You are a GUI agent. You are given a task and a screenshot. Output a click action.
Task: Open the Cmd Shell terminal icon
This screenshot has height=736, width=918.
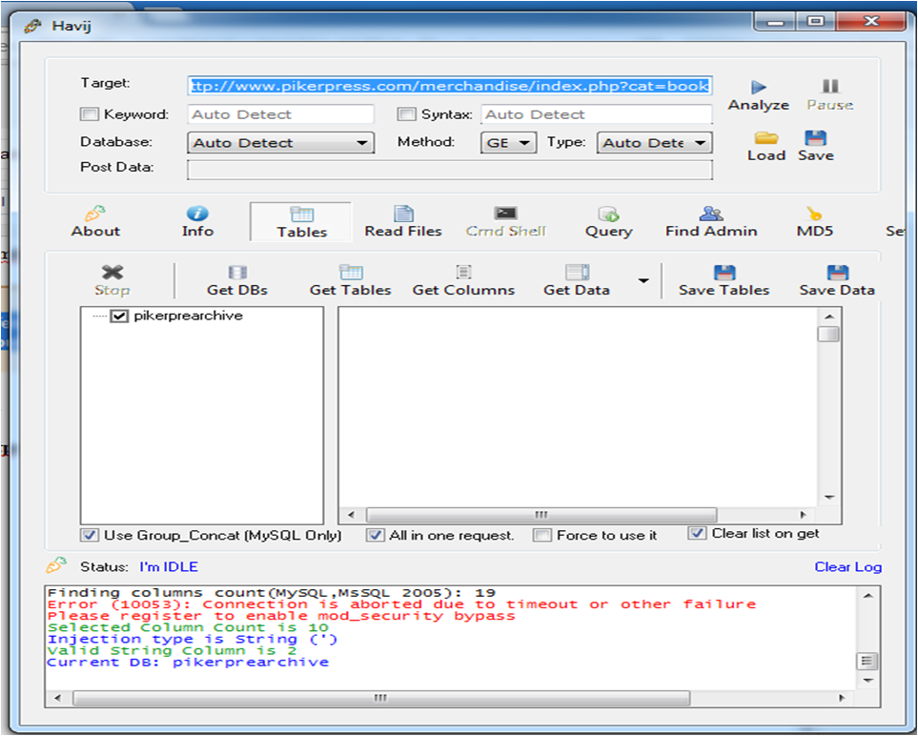pos(505,214)
